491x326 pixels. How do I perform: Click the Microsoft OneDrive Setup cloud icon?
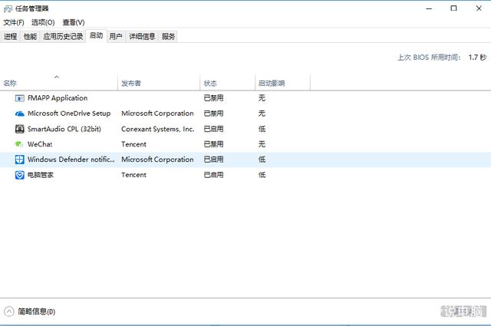[x=19, y=114]
